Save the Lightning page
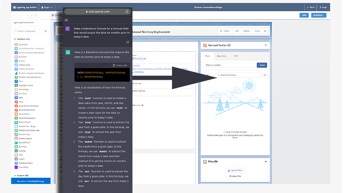This screenshot has height=193, width=343. [x=304, y=15]
